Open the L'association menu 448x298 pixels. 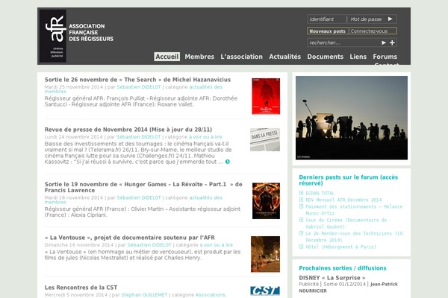point(241,57)
